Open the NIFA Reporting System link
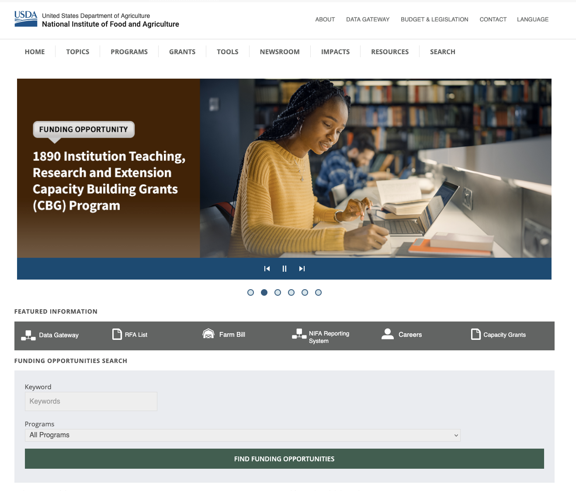Viewport: 576px width, 491px height. coord(329,337)
